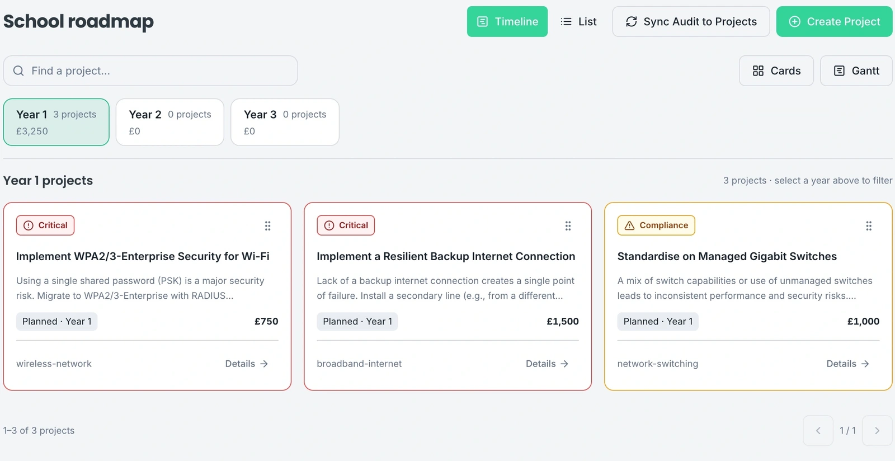Open Details for the broadband-internet project
Viewport: 895px width, 461px height.
[x=547, y=364]
